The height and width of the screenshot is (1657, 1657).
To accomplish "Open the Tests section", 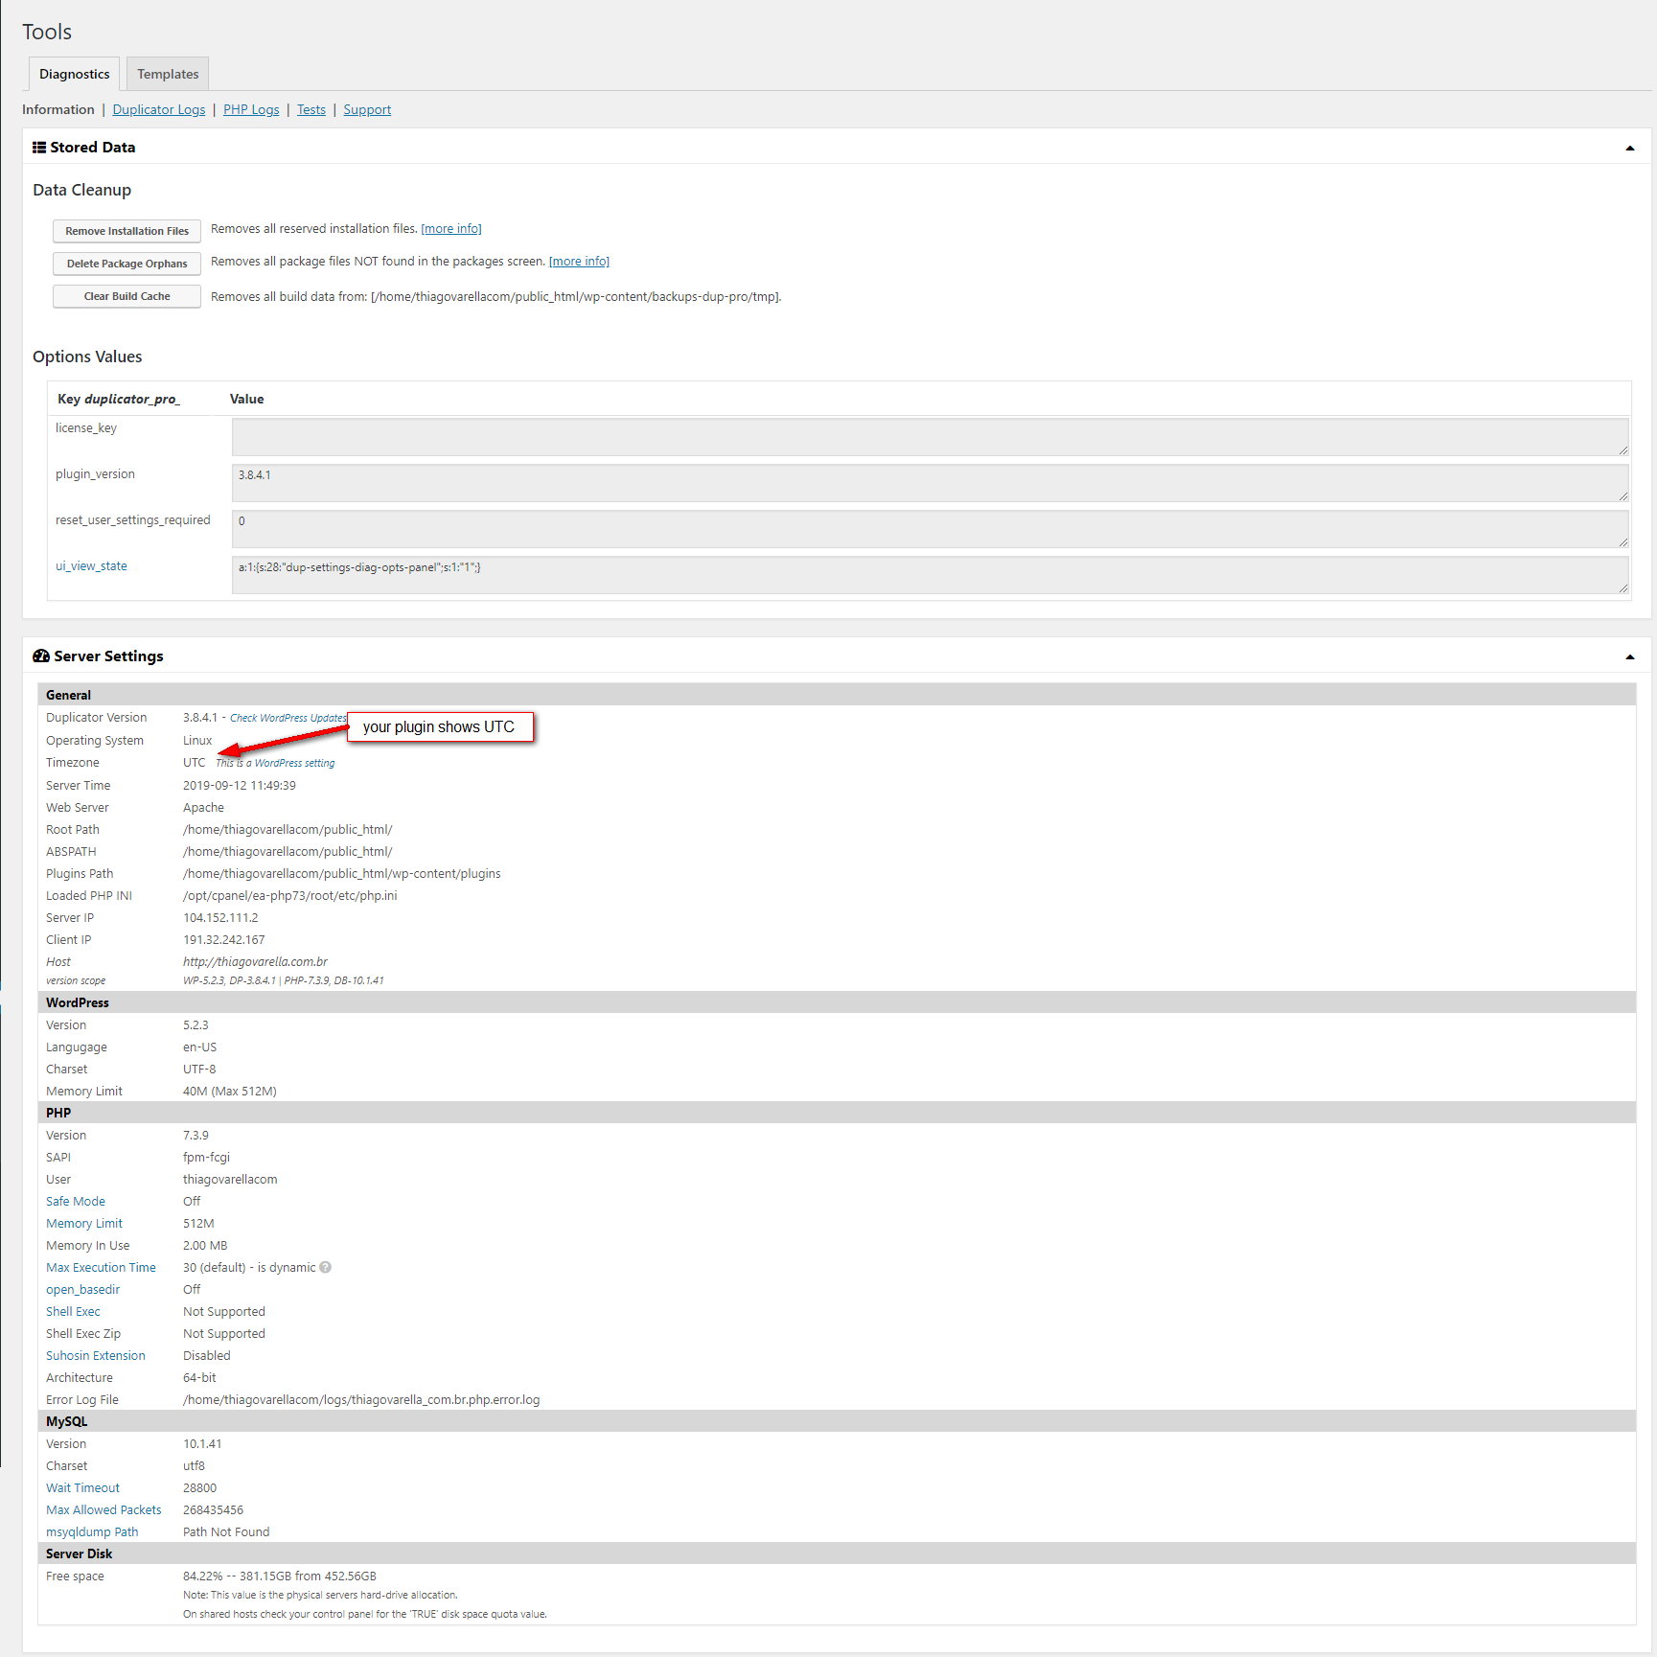I will point(311,110).
